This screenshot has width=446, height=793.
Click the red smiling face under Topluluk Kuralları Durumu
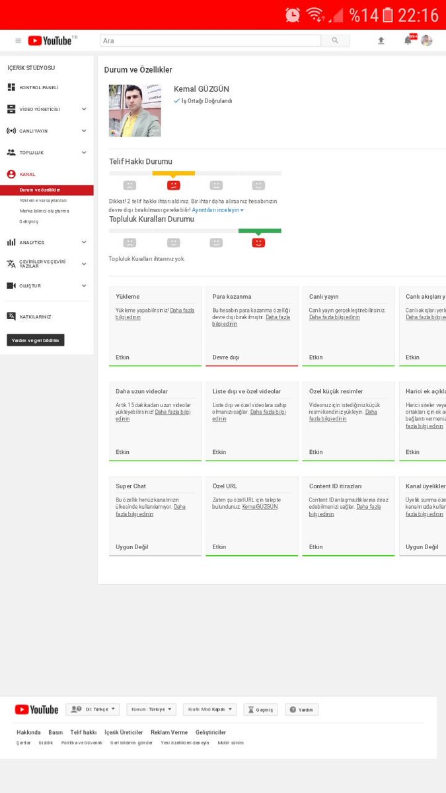[x=258, y=243]
